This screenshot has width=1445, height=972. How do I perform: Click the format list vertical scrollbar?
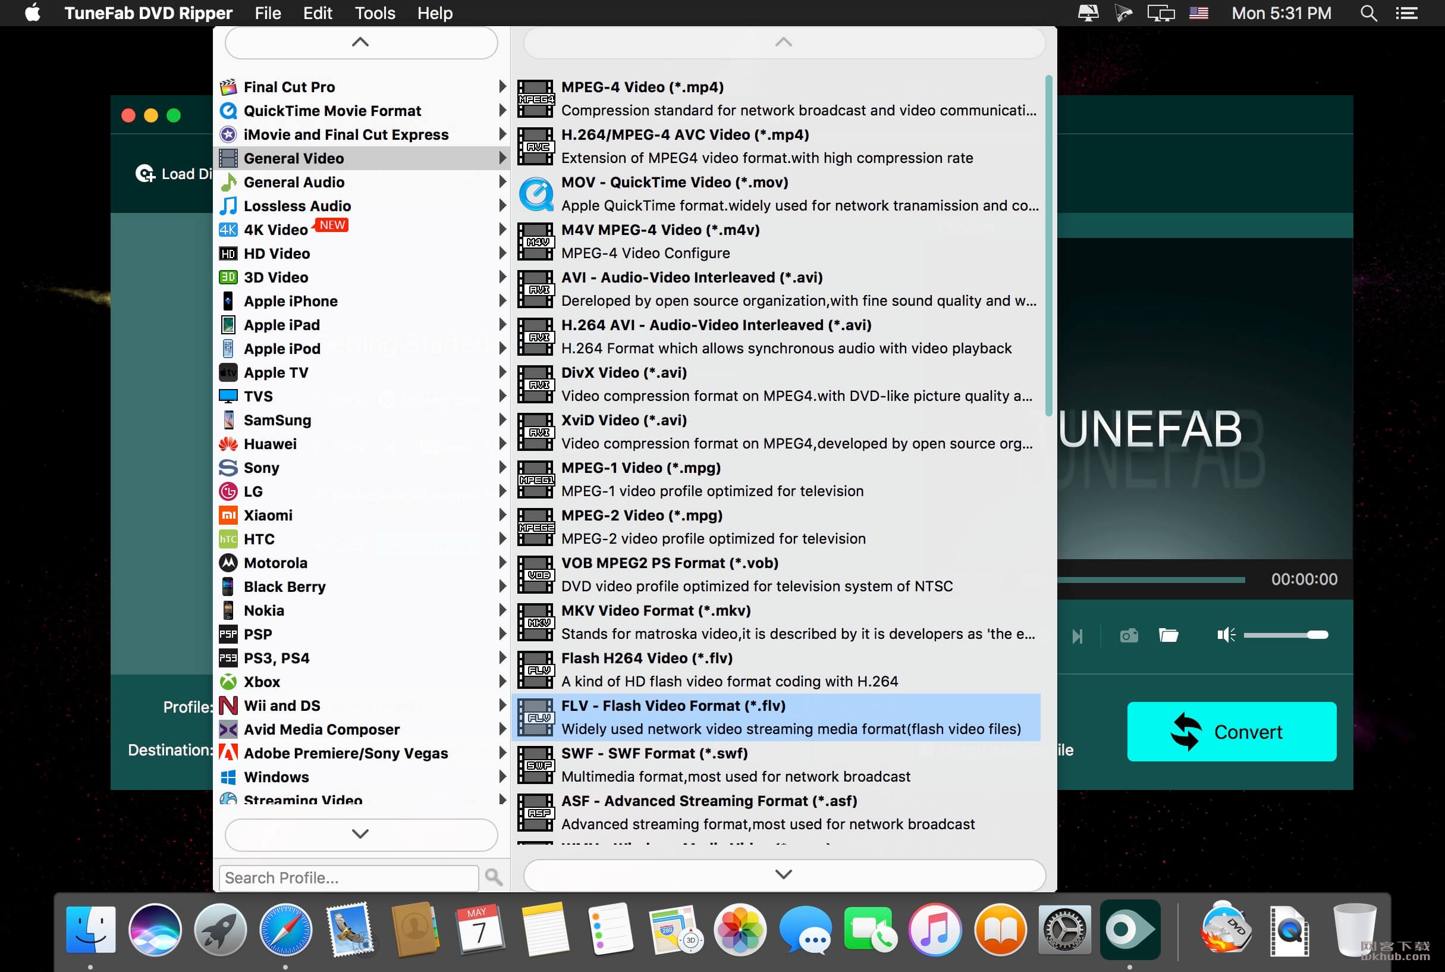tap(1048, 246)
